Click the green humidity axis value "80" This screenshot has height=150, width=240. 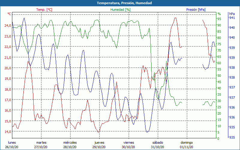point(219,38)
